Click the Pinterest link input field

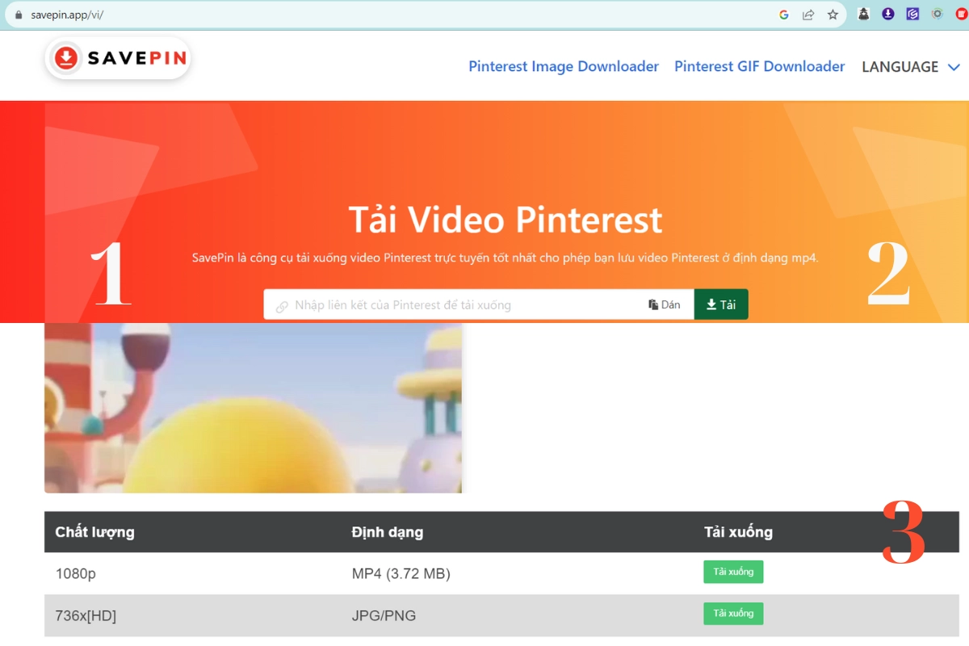[x=452, y=304]
